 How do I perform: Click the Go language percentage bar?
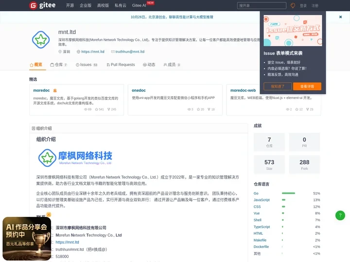pyautogui.click(x=288, y=193)
